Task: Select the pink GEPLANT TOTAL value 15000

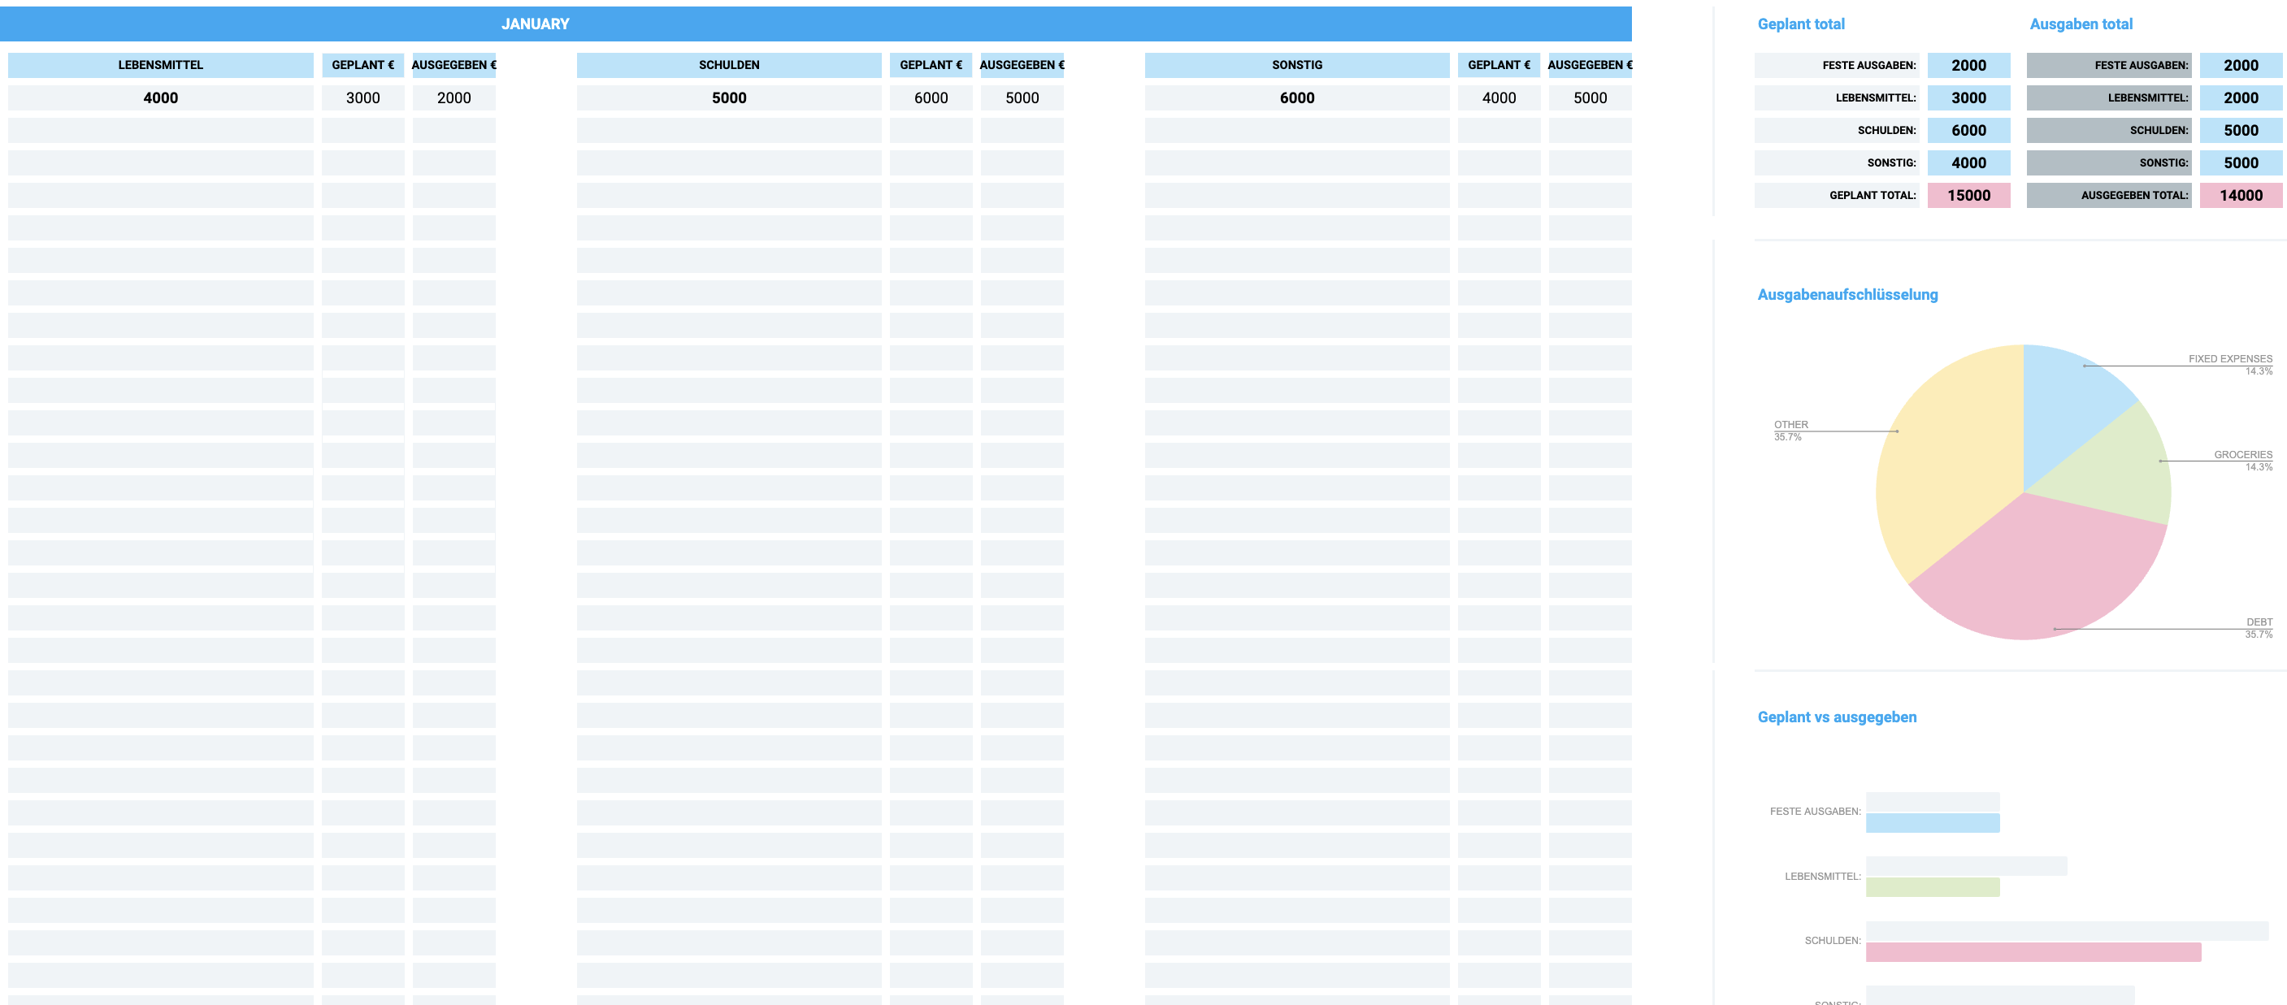Action: (1968, 195)
